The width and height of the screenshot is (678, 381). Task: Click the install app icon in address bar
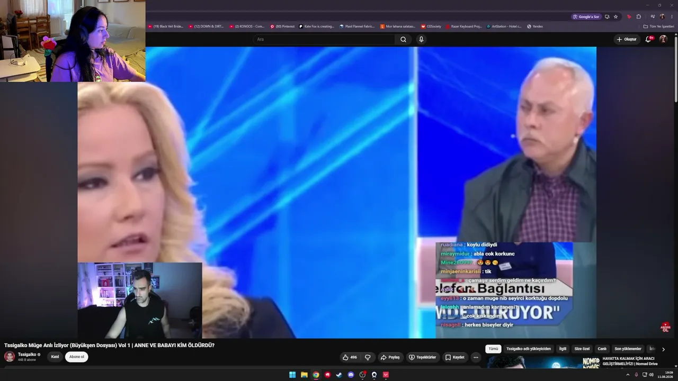click(607, 16)
